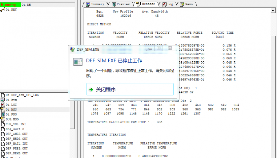
Task: Select the DEF_PRE3.OUT file
Action: tap(17, 148)
